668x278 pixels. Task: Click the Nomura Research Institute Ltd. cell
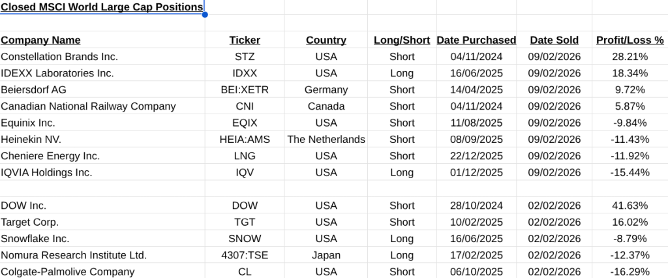click(74, 255)
